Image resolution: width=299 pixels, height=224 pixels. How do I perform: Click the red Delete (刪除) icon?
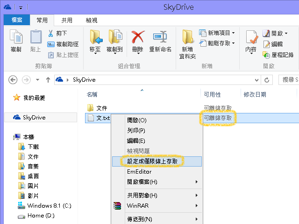(x=138, y=37)
